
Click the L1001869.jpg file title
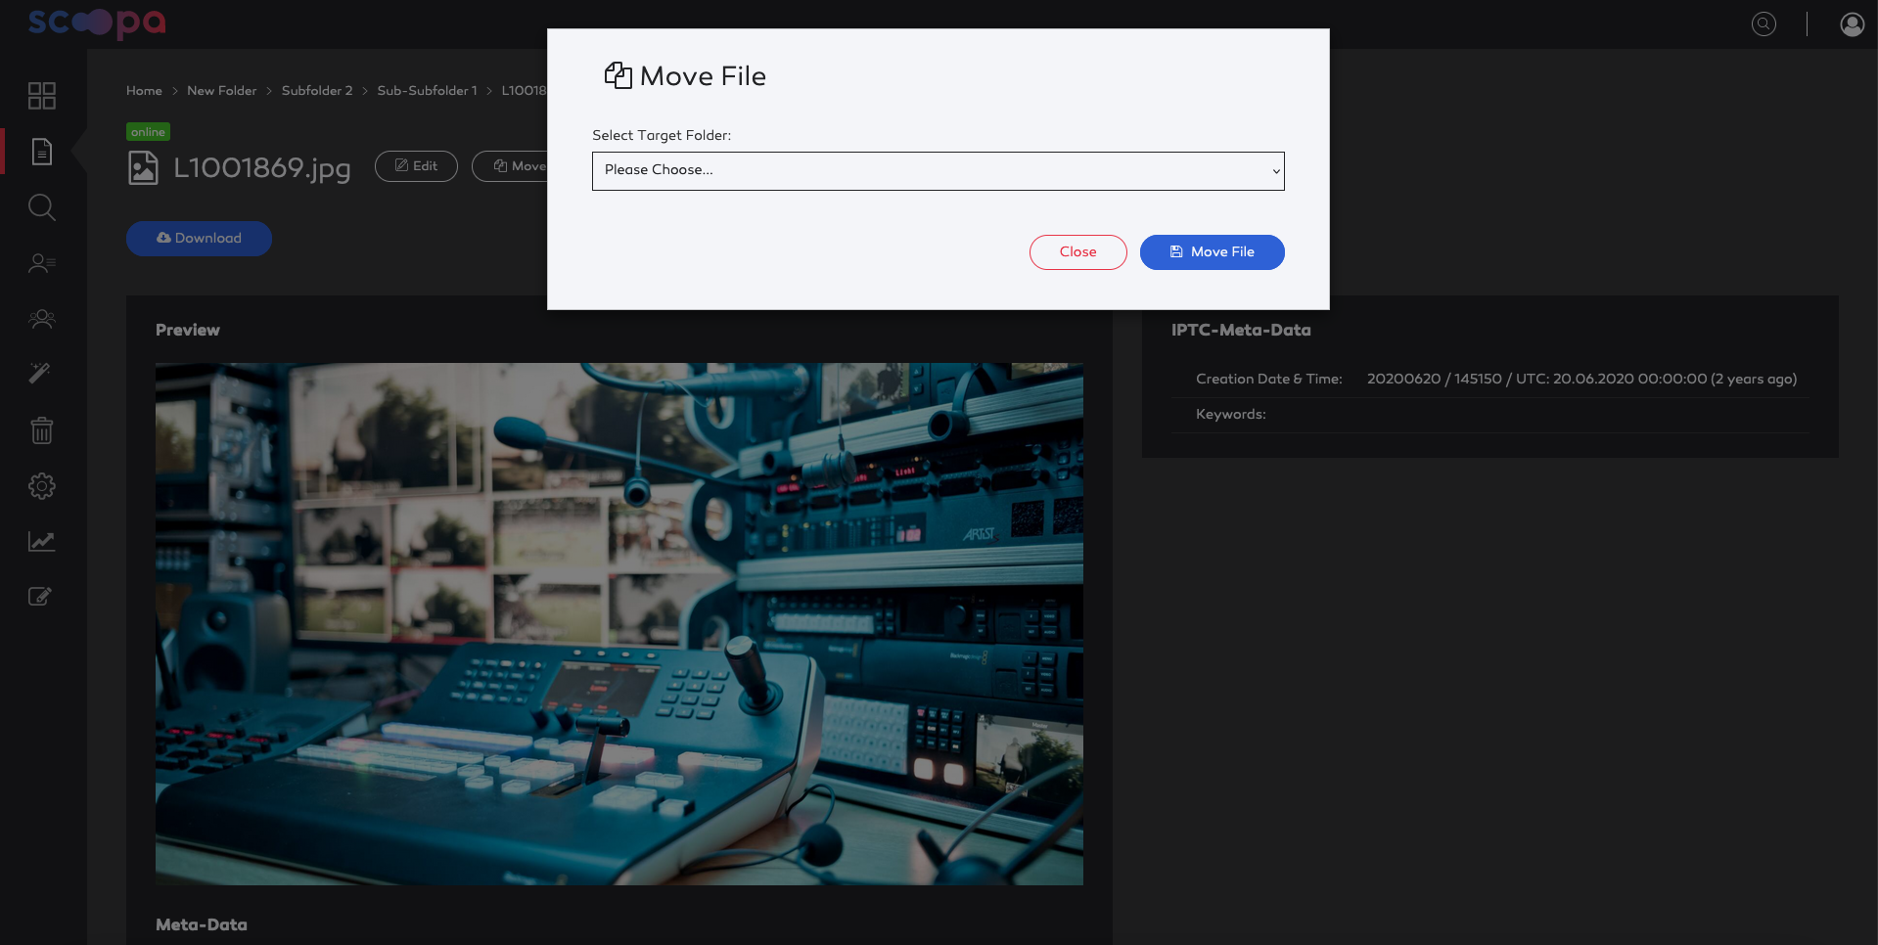[x=262, y=168]
